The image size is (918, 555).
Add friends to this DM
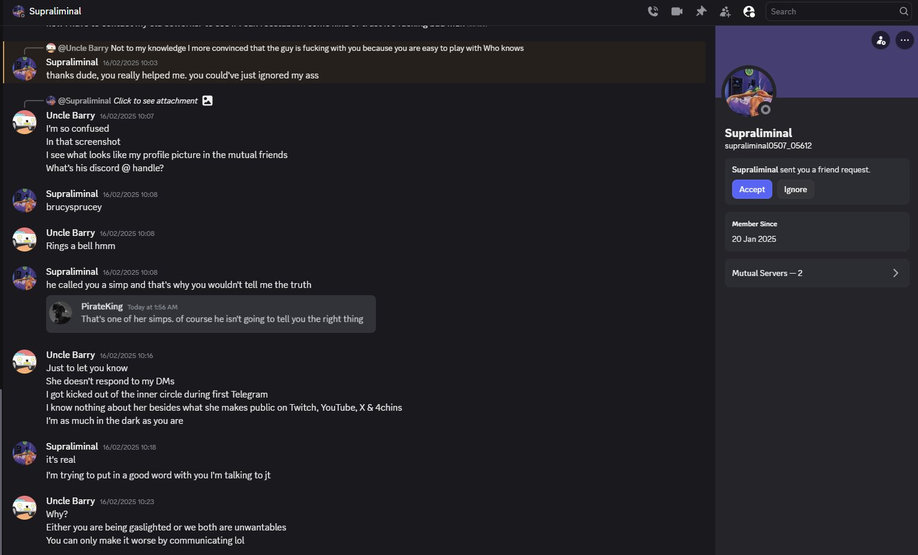point(725,11)
